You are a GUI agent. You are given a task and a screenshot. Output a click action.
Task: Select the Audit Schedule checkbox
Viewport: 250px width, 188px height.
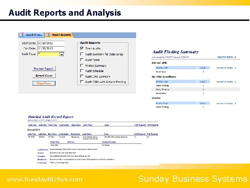[x=82, y=71]
